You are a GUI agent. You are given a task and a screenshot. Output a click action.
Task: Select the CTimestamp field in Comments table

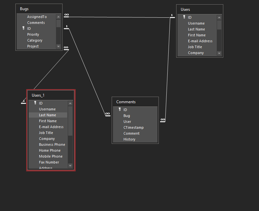[133, 127]
